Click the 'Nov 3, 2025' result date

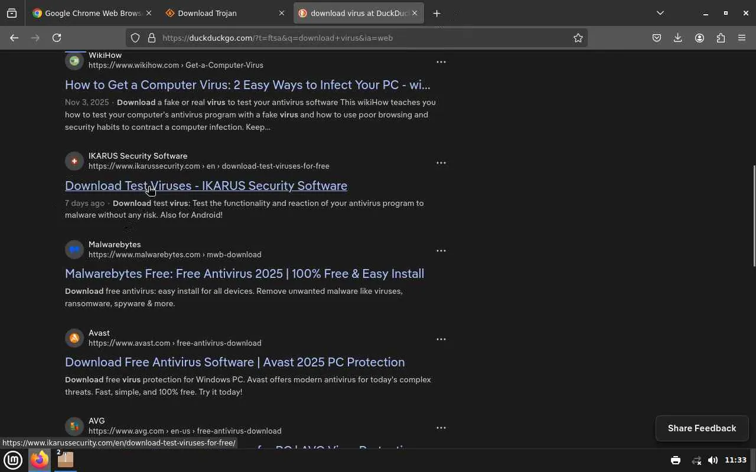[x=87, y=103]
